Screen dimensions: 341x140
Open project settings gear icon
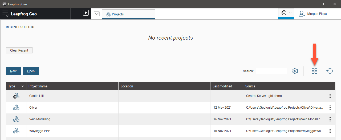pos(295,71)
